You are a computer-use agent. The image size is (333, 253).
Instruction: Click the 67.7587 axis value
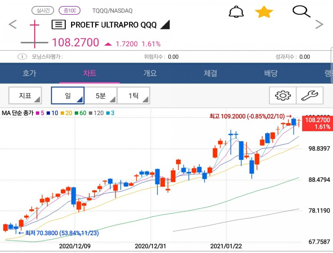click(x=319, y=242)
